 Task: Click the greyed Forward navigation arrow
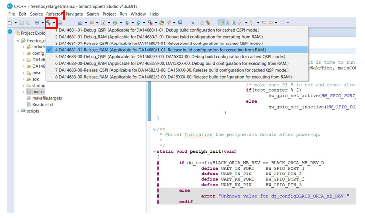282,23
